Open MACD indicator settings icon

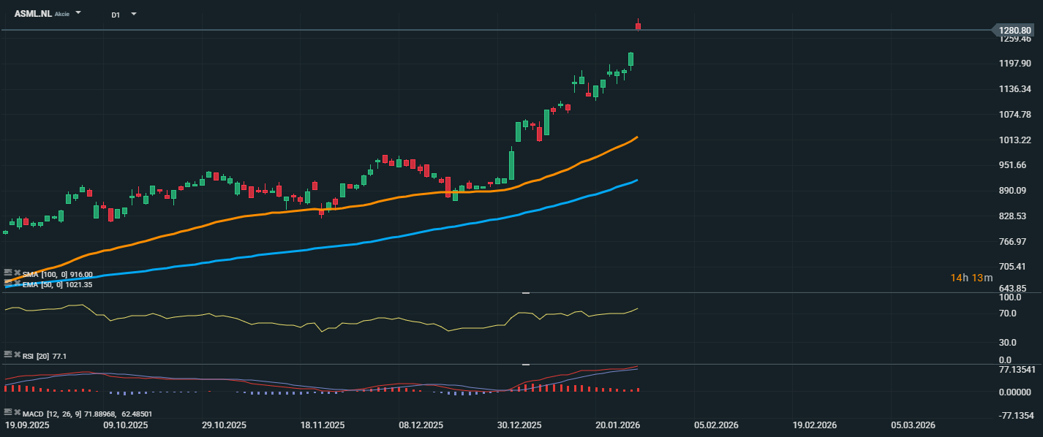(8, 411)
